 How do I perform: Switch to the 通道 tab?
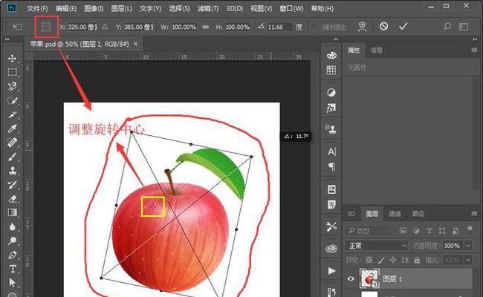[395, 214]
